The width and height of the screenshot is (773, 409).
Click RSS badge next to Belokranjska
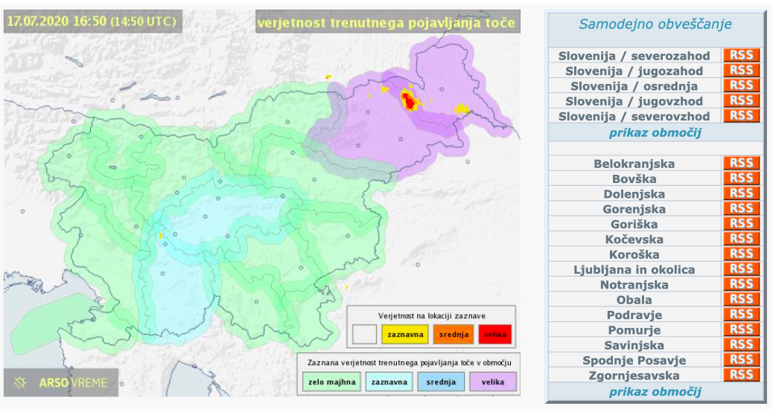[741, 164]
